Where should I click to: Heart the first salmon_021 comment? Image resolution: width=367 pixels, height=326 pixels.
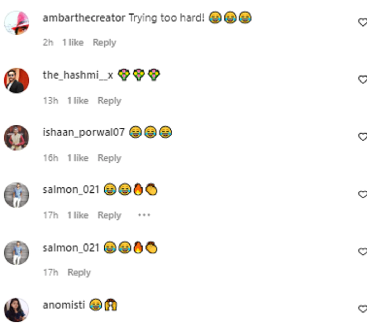[x=363, y=194]
